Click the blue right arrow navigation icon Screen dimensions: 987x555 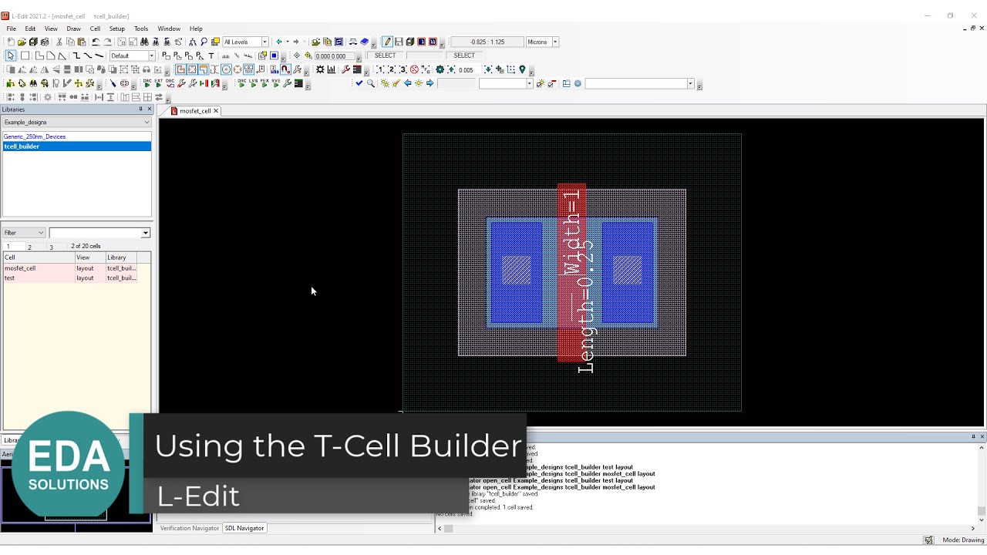(430, 83)
